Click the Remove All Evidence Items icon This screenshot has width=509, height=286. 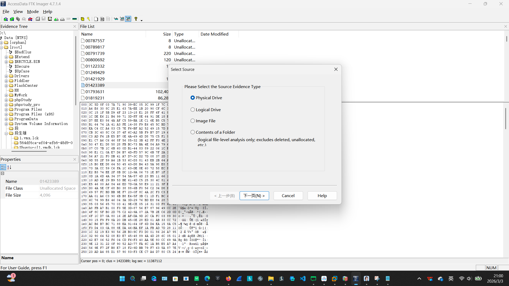click(30, 19)
